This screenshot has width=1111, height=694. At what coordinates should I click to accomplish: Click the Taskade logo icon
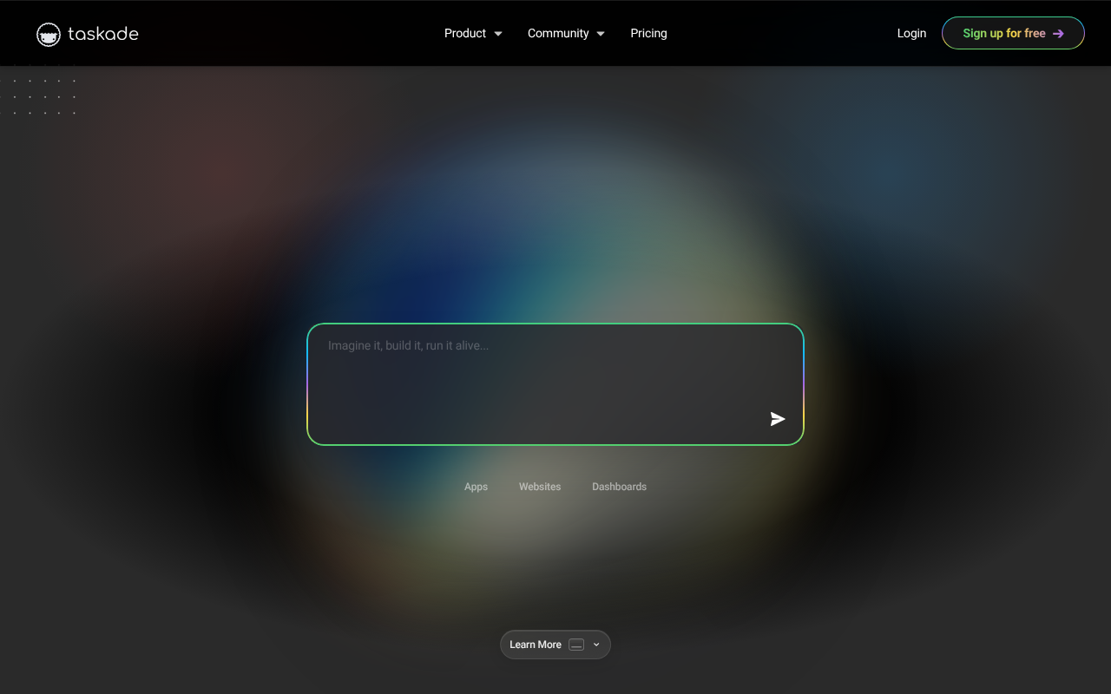click(x=48, y=33)
